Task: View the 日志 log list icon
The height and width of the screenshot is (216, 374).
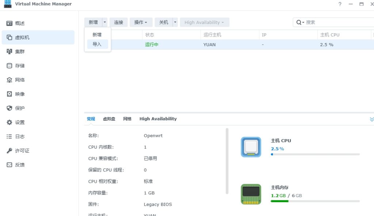Action: [9, 137]
